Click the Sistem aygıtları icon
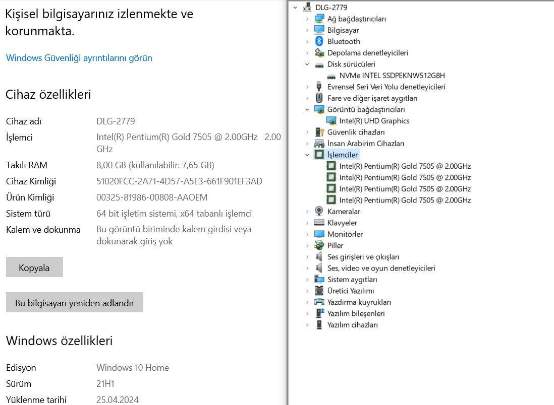The image size is (554, 405). tap(319, 280)
